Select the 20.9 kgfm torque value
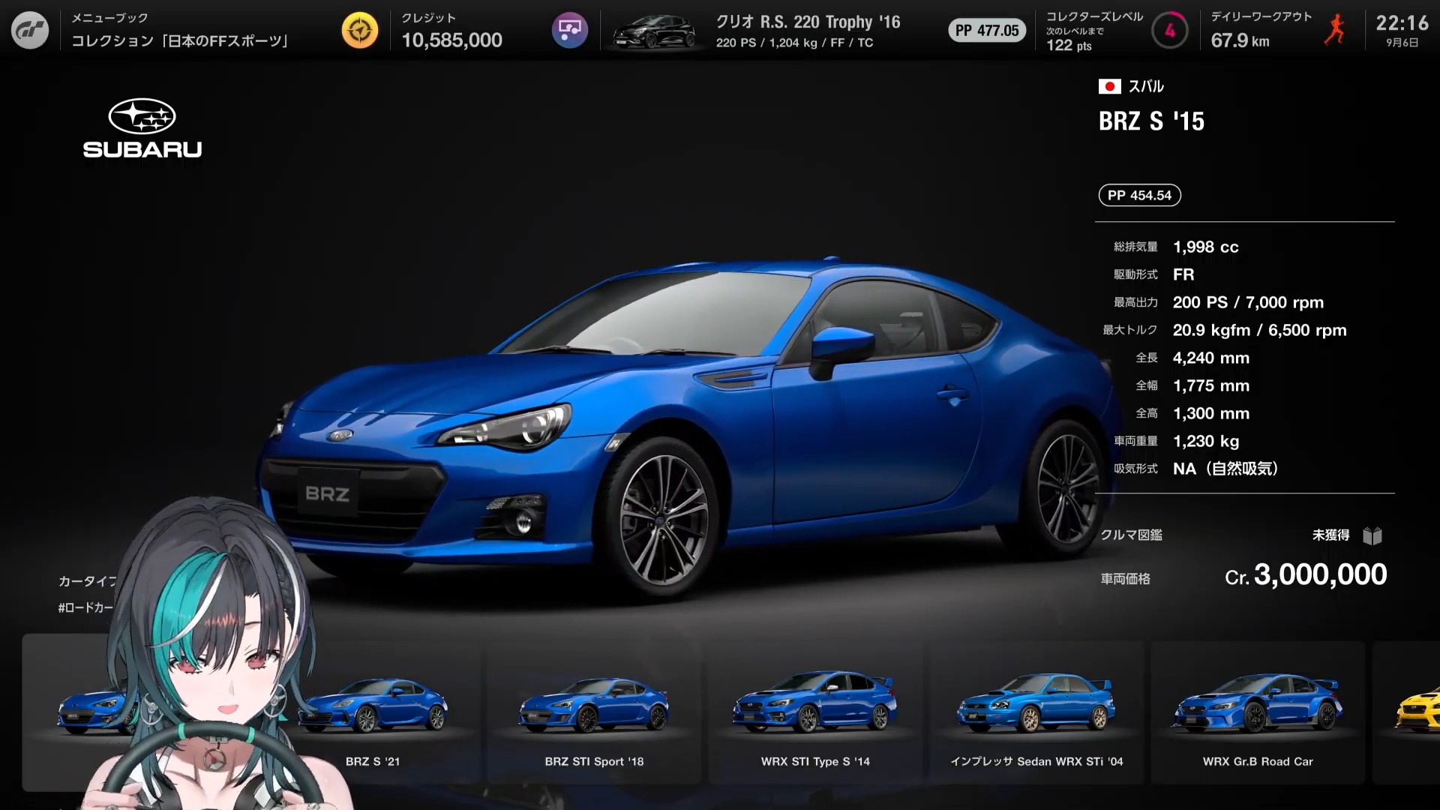Screen dimensions: 1440x810 [x=1260, y=330]
